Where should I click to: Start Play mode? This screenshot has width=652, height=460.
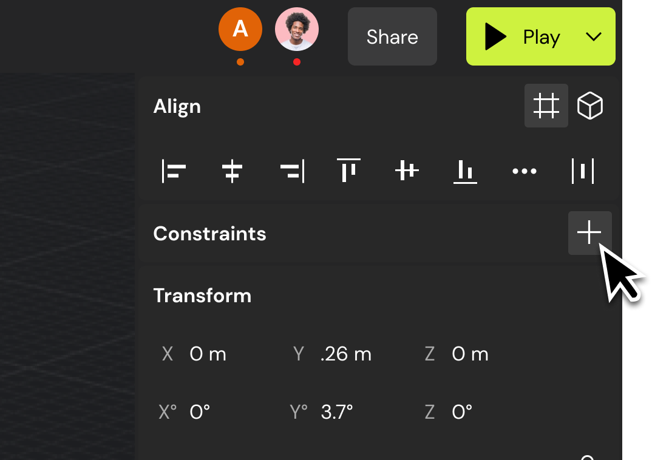(522, 36)
